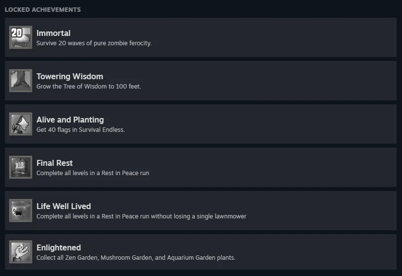Select the Immortal achievement title
The image size is (402, 276).
click(53, 33)
